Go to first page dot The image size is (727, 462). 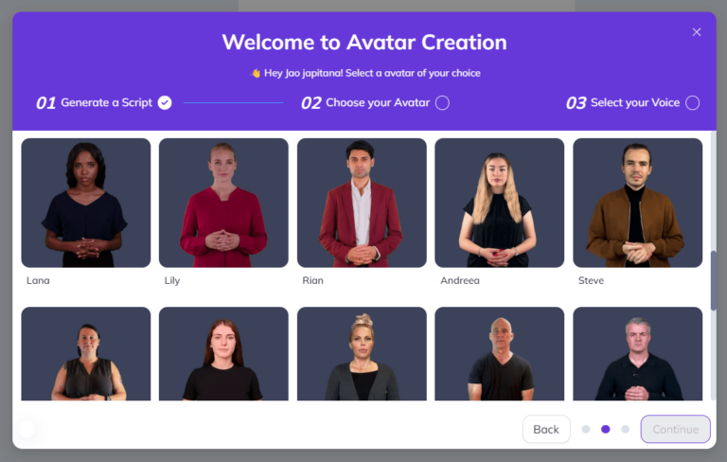click(586, 429)
